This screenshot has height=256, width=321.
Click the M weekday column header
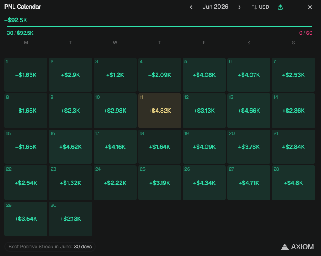coord(26,43)
